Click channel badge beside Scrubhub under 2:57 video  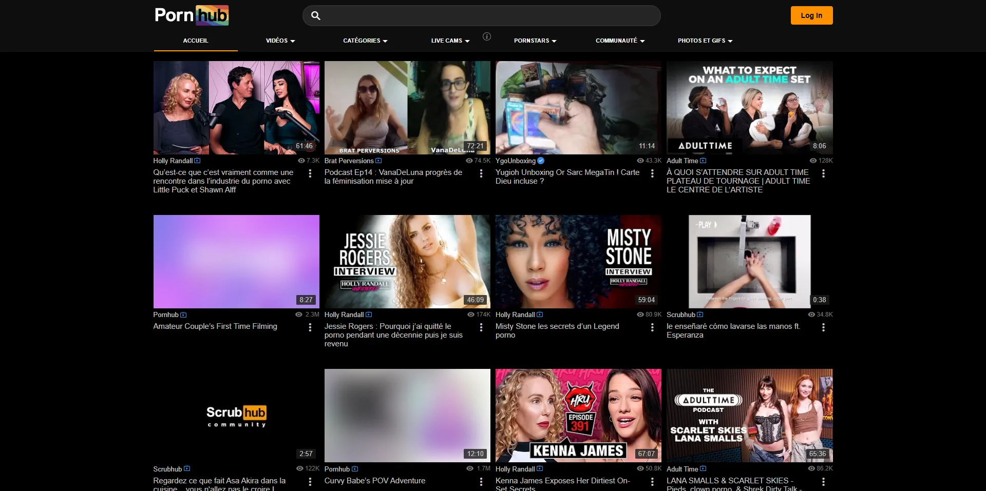[187, 468]
